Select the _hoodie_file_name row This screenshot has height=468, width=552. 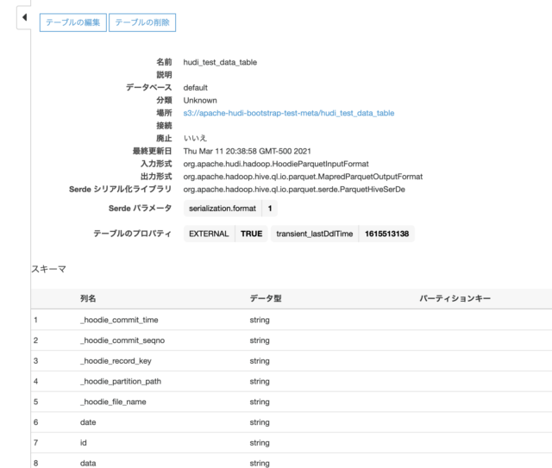coord(292,402)
